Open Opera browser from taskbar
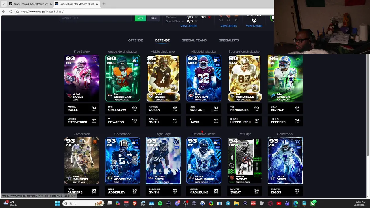This screenshot has height=208, width=370. pyautogui.click(x=270, y=203)
